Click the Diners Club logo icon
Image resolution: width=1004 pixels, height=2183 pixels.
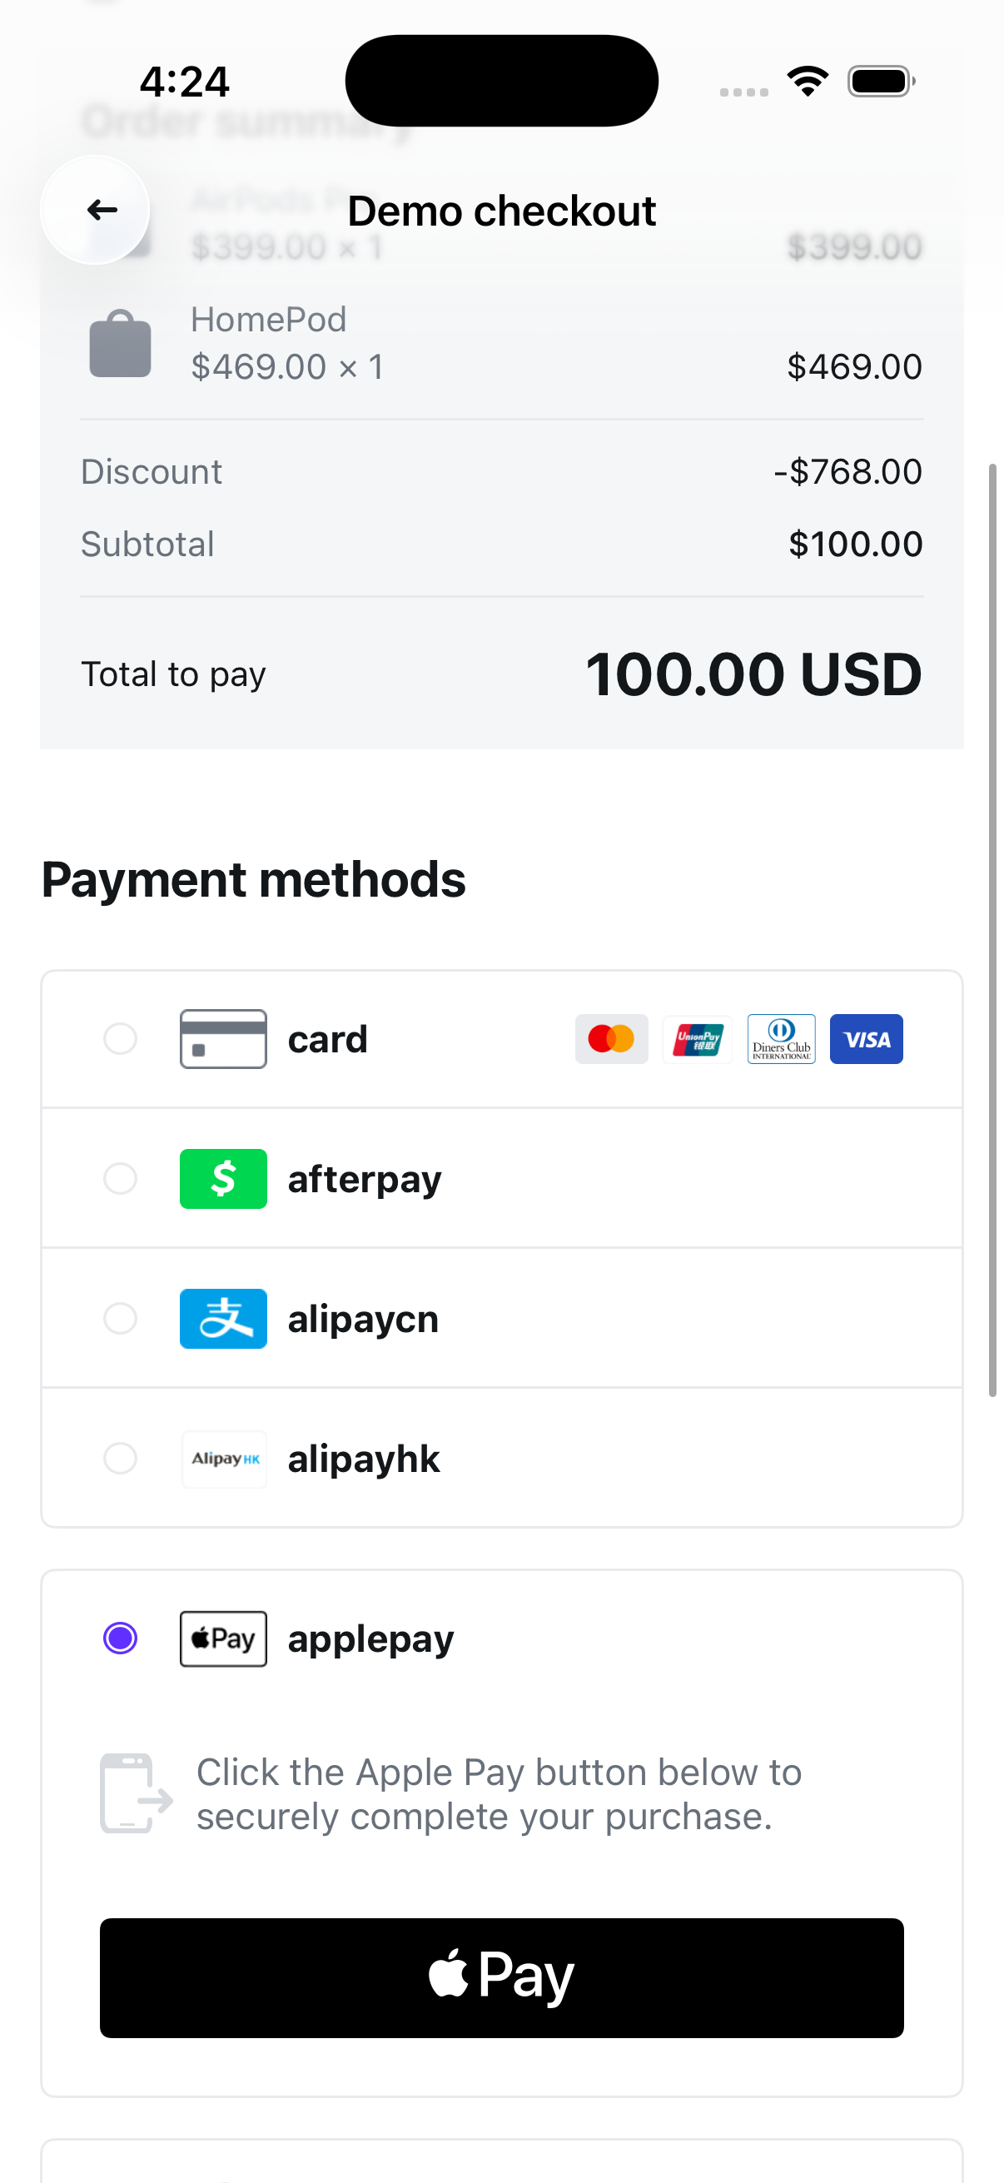point(780,1039)
